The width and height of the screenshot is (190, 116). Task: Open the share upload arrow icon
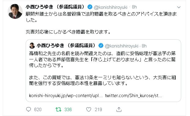[x=119, y=110]
